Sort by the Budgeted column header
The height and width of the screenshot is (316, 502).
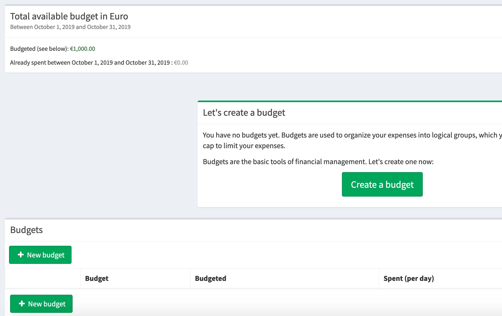pos(211,278)
